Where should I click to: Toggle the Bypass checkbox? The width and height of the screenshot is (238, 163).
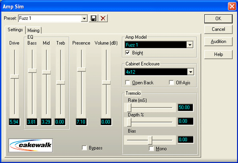(x=84, y=148)
